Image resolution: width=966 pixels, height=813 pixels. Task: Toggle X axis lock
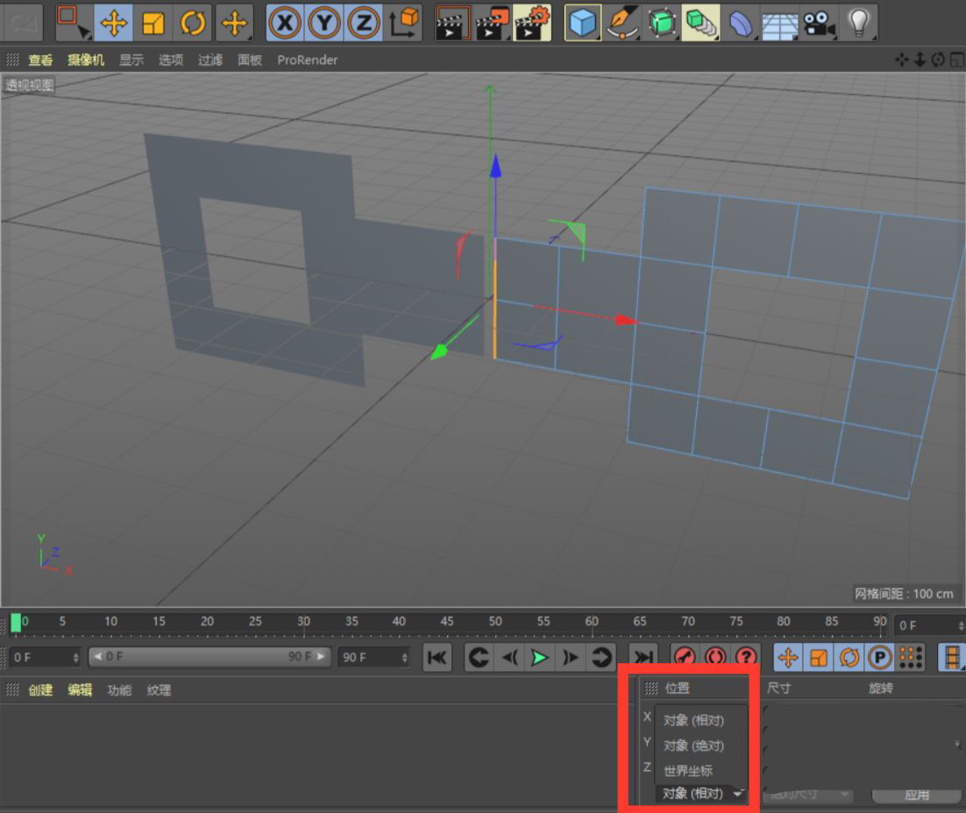(x=284, y=23)
